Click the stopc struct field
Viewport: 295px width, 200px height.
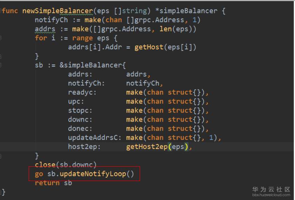[x=80, y=110]
